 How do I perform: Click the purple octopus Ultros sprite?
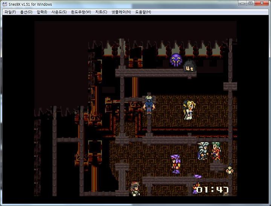(176, 60)
